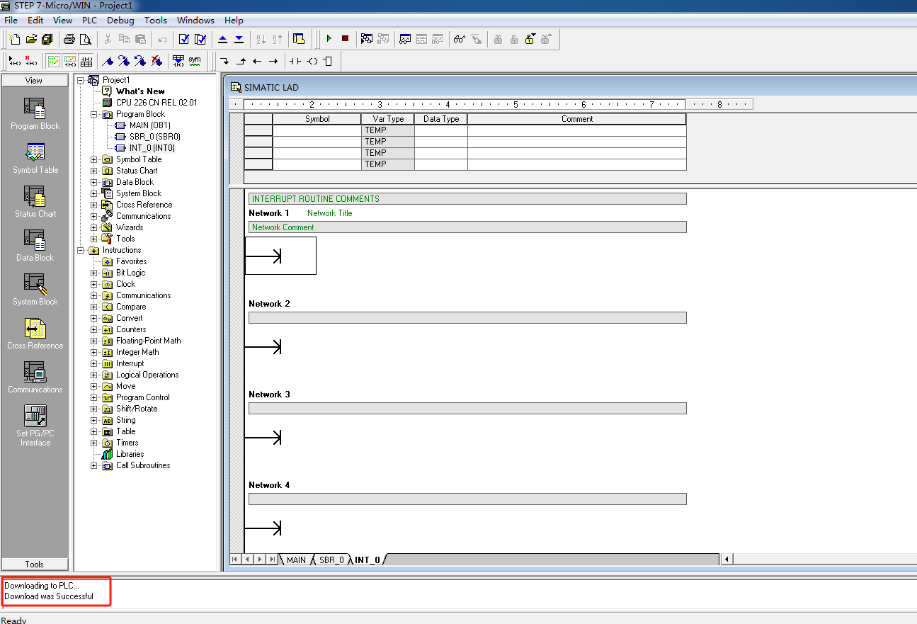
Task: Click the Options window layout icon
Action: (x=299, y=39)
